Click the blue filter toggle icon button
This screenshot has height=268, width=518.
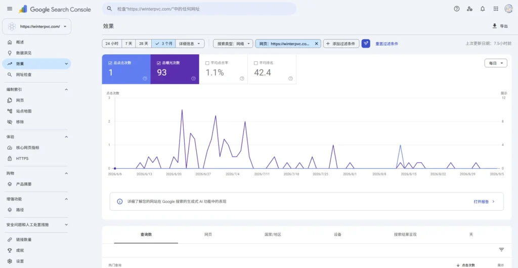click(x=366, y=44)
